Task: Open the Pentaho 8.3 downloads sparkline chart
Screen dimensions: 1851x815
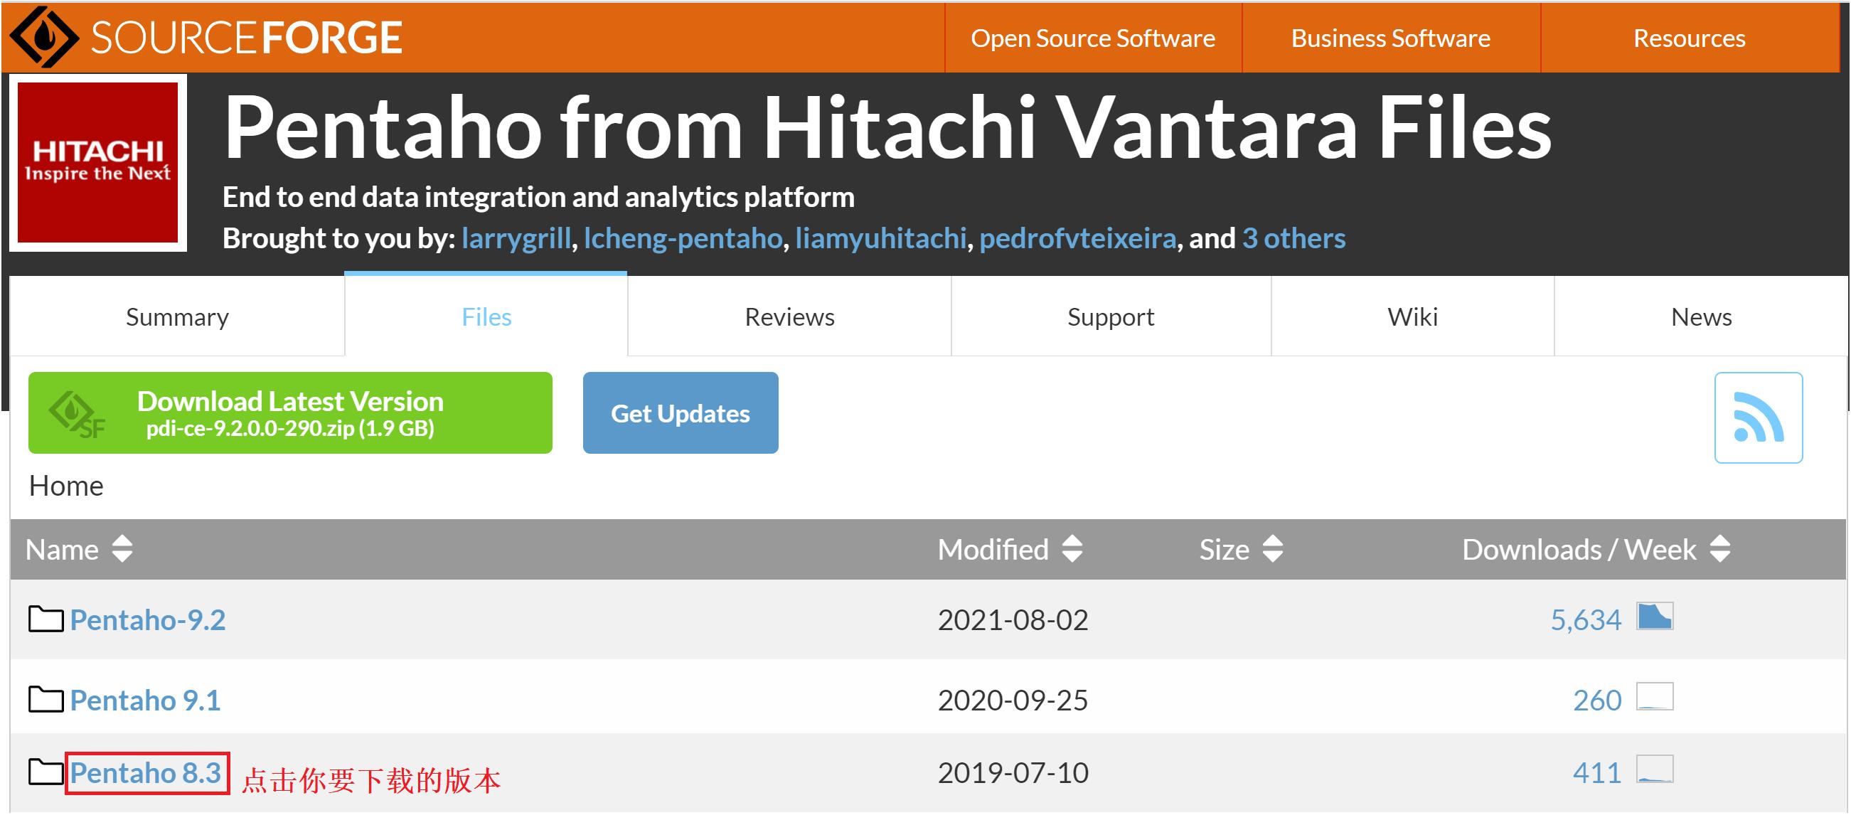Action: [x=1655, y=769]
